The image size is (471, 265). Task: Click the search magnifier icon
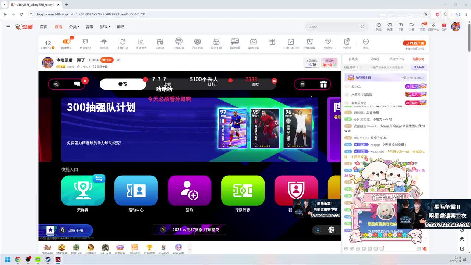click(x=362, y=27)
